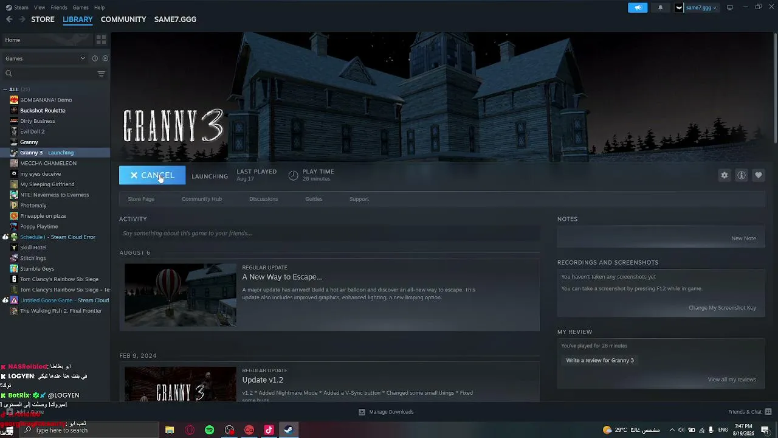The width and height of the screenshot is (778, 438).
Task: Click Change My Screenshot Key
Action: coord(722,308)
